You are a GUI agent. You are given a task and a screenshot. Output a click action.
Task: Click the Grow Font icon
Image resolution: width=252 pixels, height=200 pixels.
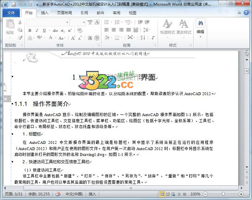coord(73,38)
